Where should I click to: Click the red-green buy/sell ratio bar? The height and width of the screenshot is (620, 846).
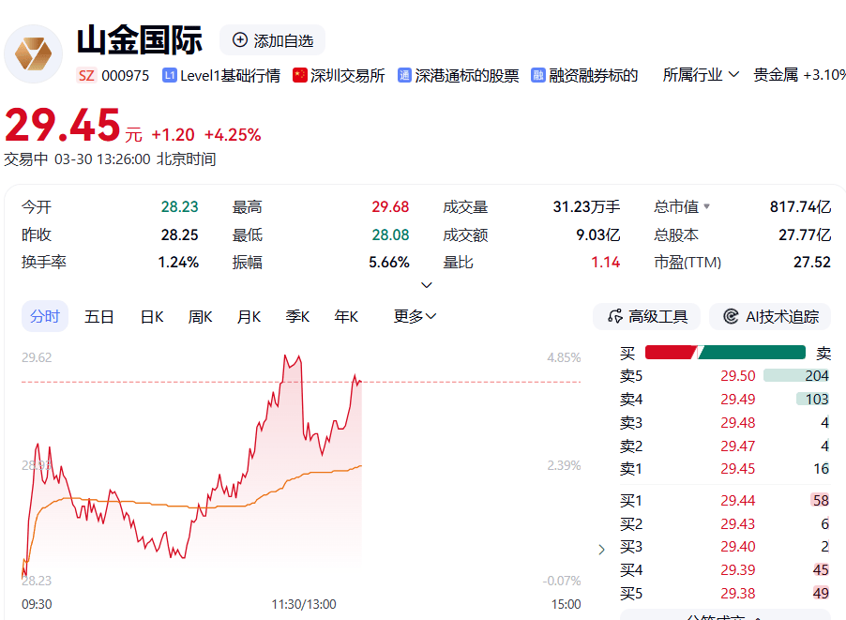[x=727, y=352]
